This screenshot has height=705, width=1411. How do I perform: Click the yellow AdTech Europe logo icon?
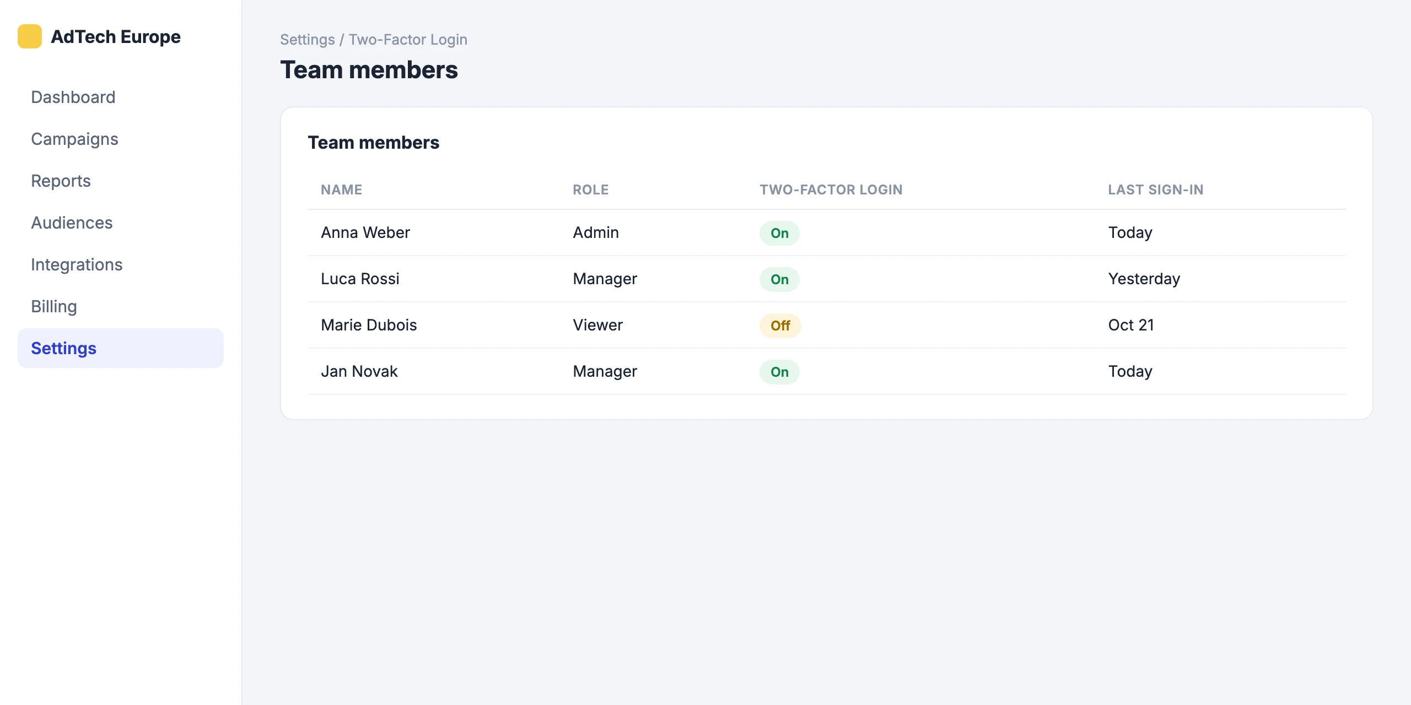point(30,36)
